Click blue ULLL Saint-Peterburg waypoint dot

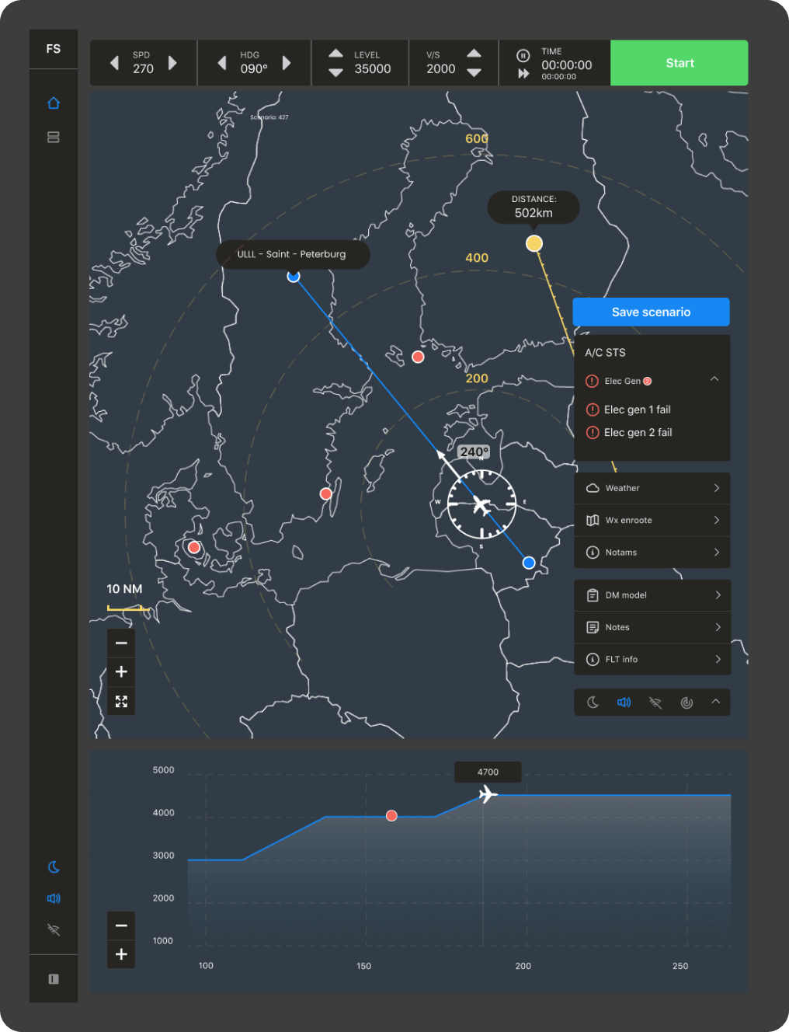[294, 276]
